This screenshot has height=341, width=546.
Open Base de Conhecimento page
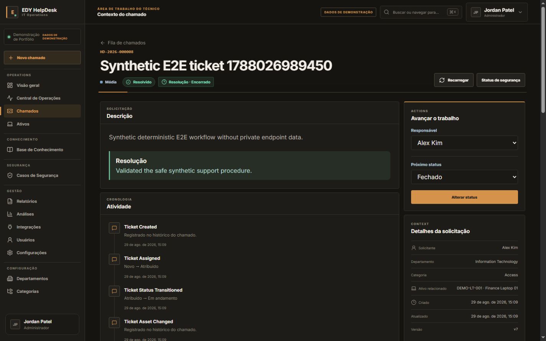click(x=42, y=150)
